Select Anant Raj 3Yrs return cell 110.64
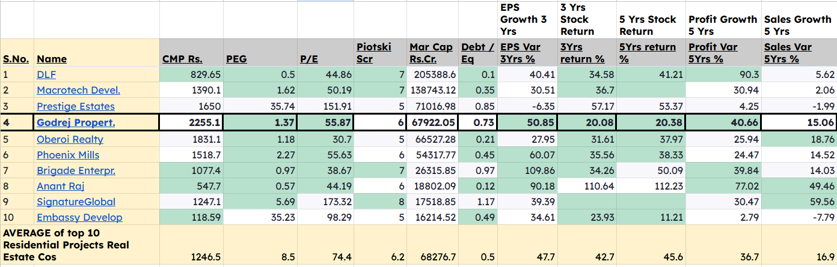This screenshot has height=267, width=837. click(586, 186)
